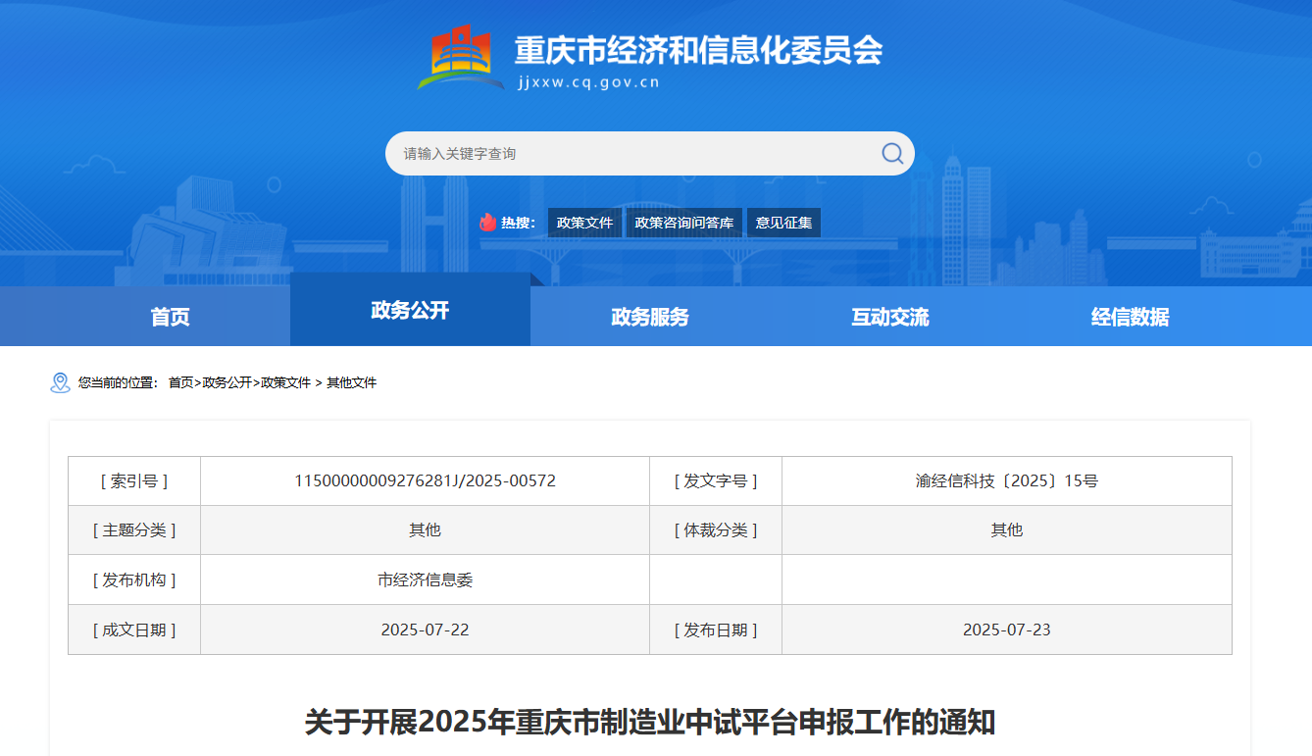Image resolution: width=1312 pixels, height=756 pixels.
Task: Click the 您当前的位置 label
Action: point(118,382)
